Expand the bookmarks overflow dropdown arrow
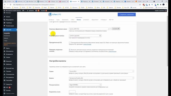Viewport: 171px width, 96px height. [x=141, y=7]
